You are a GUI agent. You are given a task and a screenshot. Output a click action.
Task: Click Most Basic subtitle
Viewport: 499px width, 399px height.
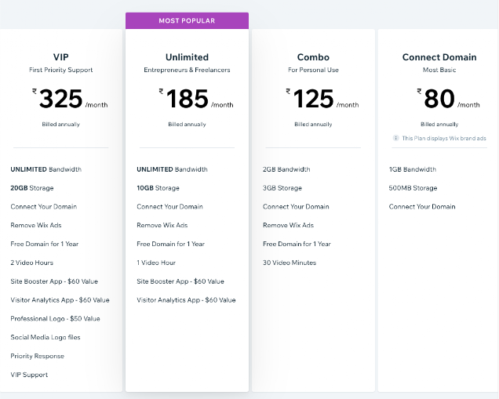[x=439, y=70]
